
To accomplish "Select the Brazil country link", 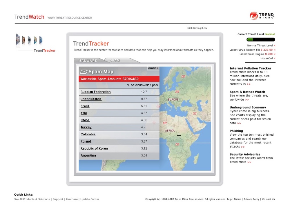I will click(x=85, y=106).
